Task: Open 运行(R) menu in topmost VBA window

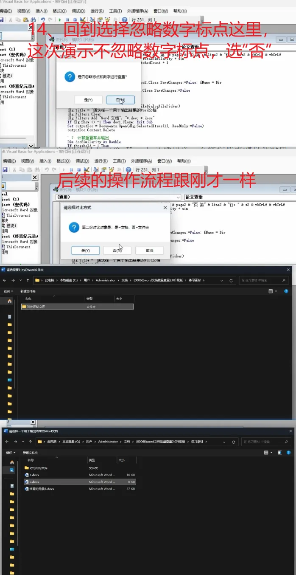Action: (98, 11)
